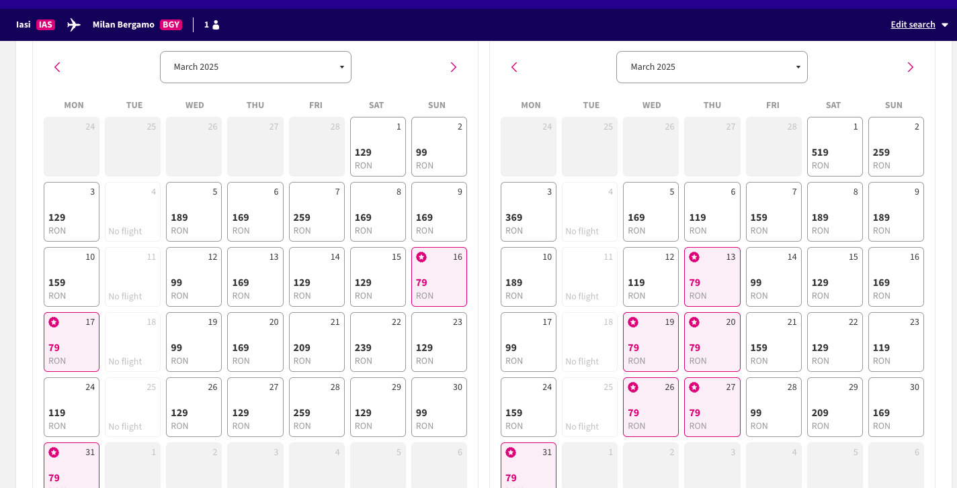Pick March 3 at 369 RON in right calendar
957x488 pixels.
click(528, 212)
